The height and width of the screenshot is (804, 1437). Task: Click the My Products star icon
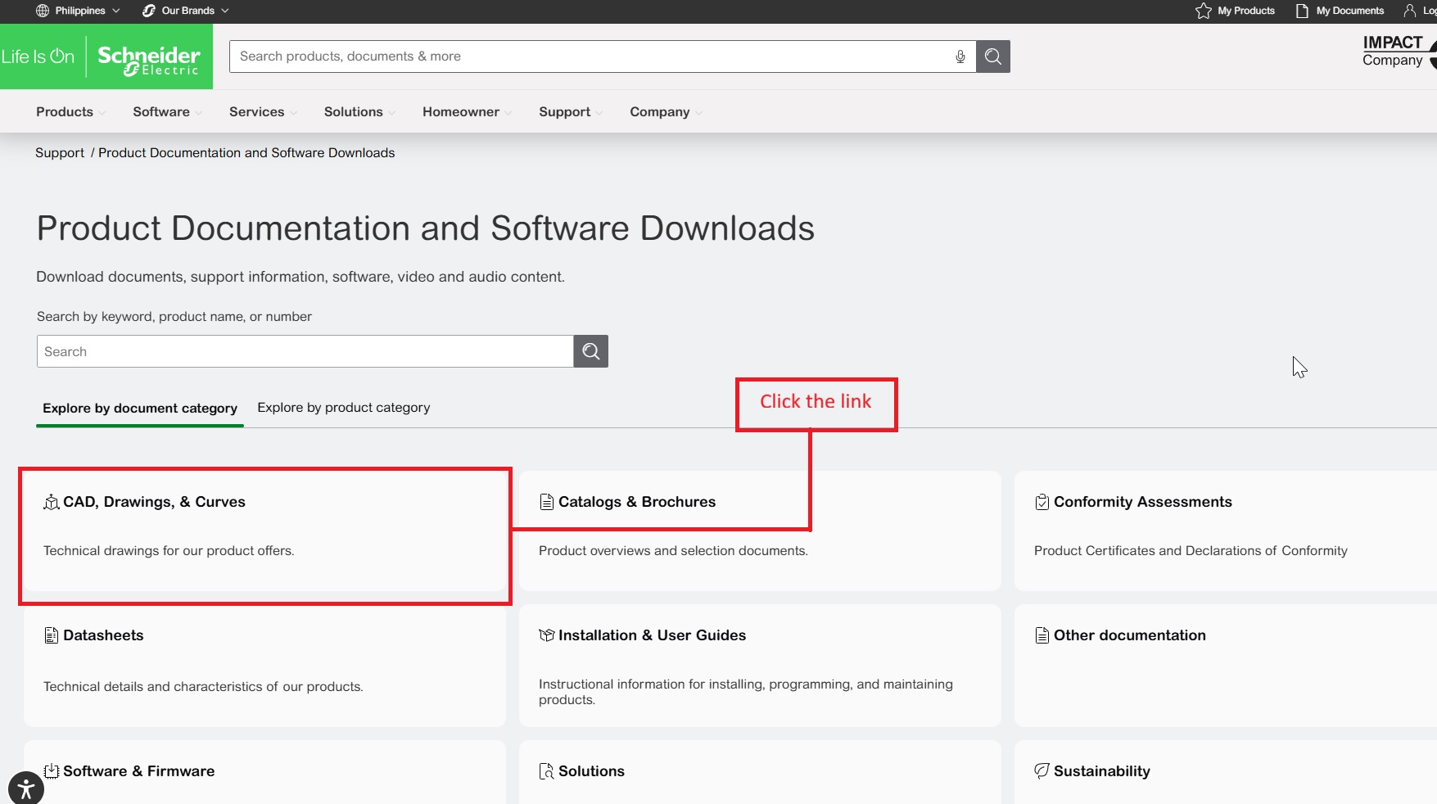(x=1204, y=11)
